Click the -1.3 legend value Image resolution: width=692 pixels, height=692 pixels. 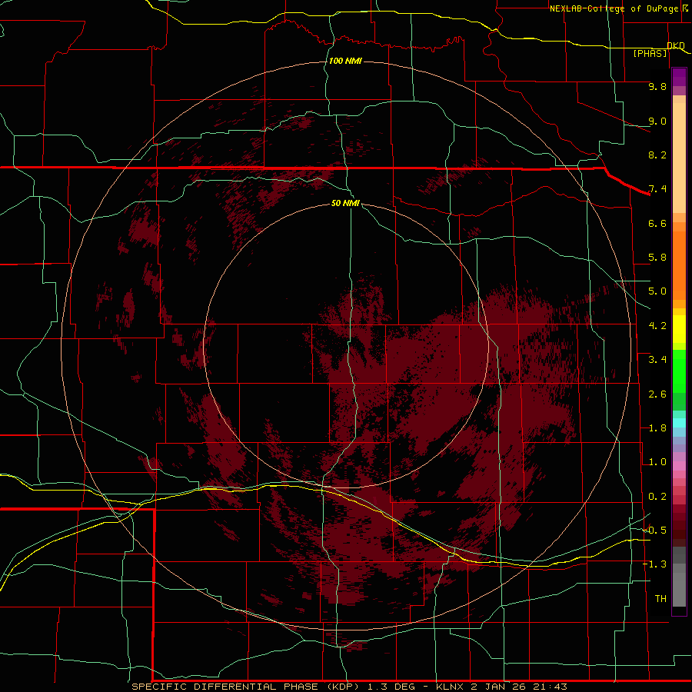coord(654,564)
